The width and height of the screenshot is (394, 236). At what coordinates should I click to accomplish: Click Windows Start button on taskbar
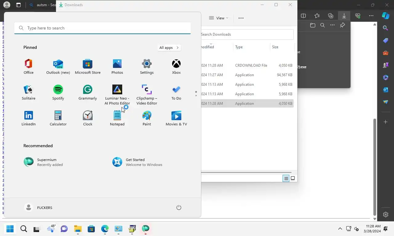click(10, 229)
